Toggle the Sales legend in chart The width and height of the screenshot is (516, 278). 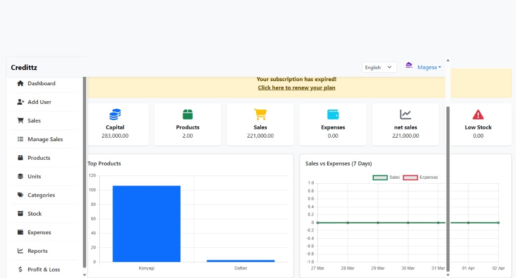click(386, 177)
